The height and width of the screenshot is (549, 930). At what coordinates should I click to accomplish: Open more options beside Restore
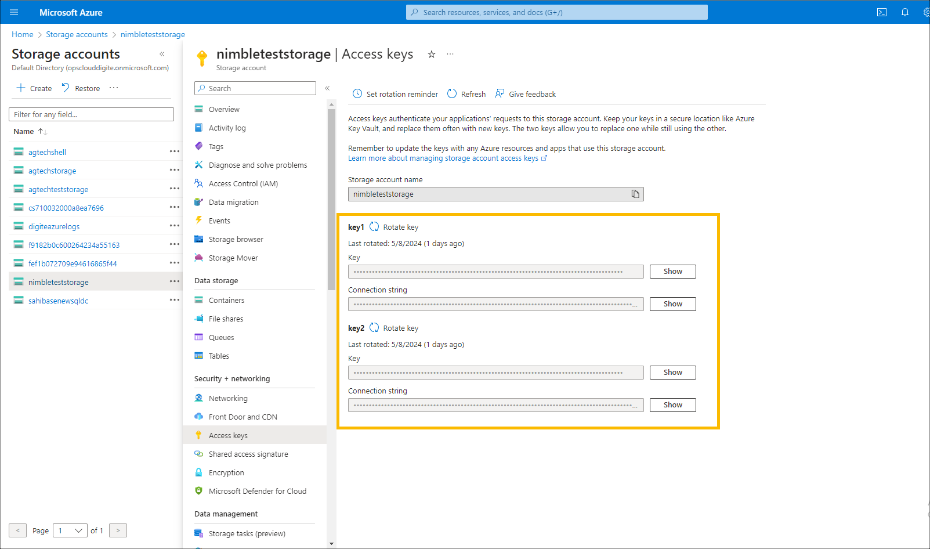113,88
